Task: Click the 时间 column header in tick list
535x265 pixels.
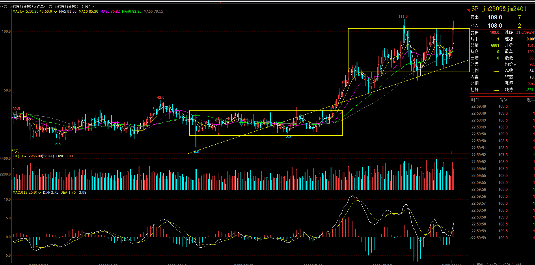Action: pyautogui.click(x=475, y=100)
